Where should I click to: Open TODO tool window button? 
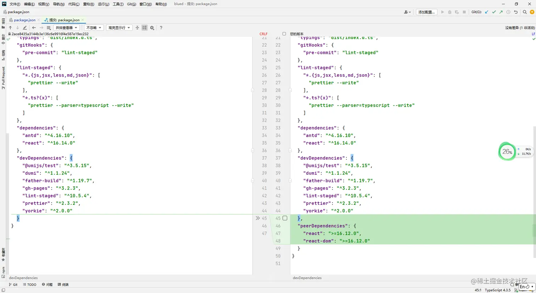click(30, 284)
